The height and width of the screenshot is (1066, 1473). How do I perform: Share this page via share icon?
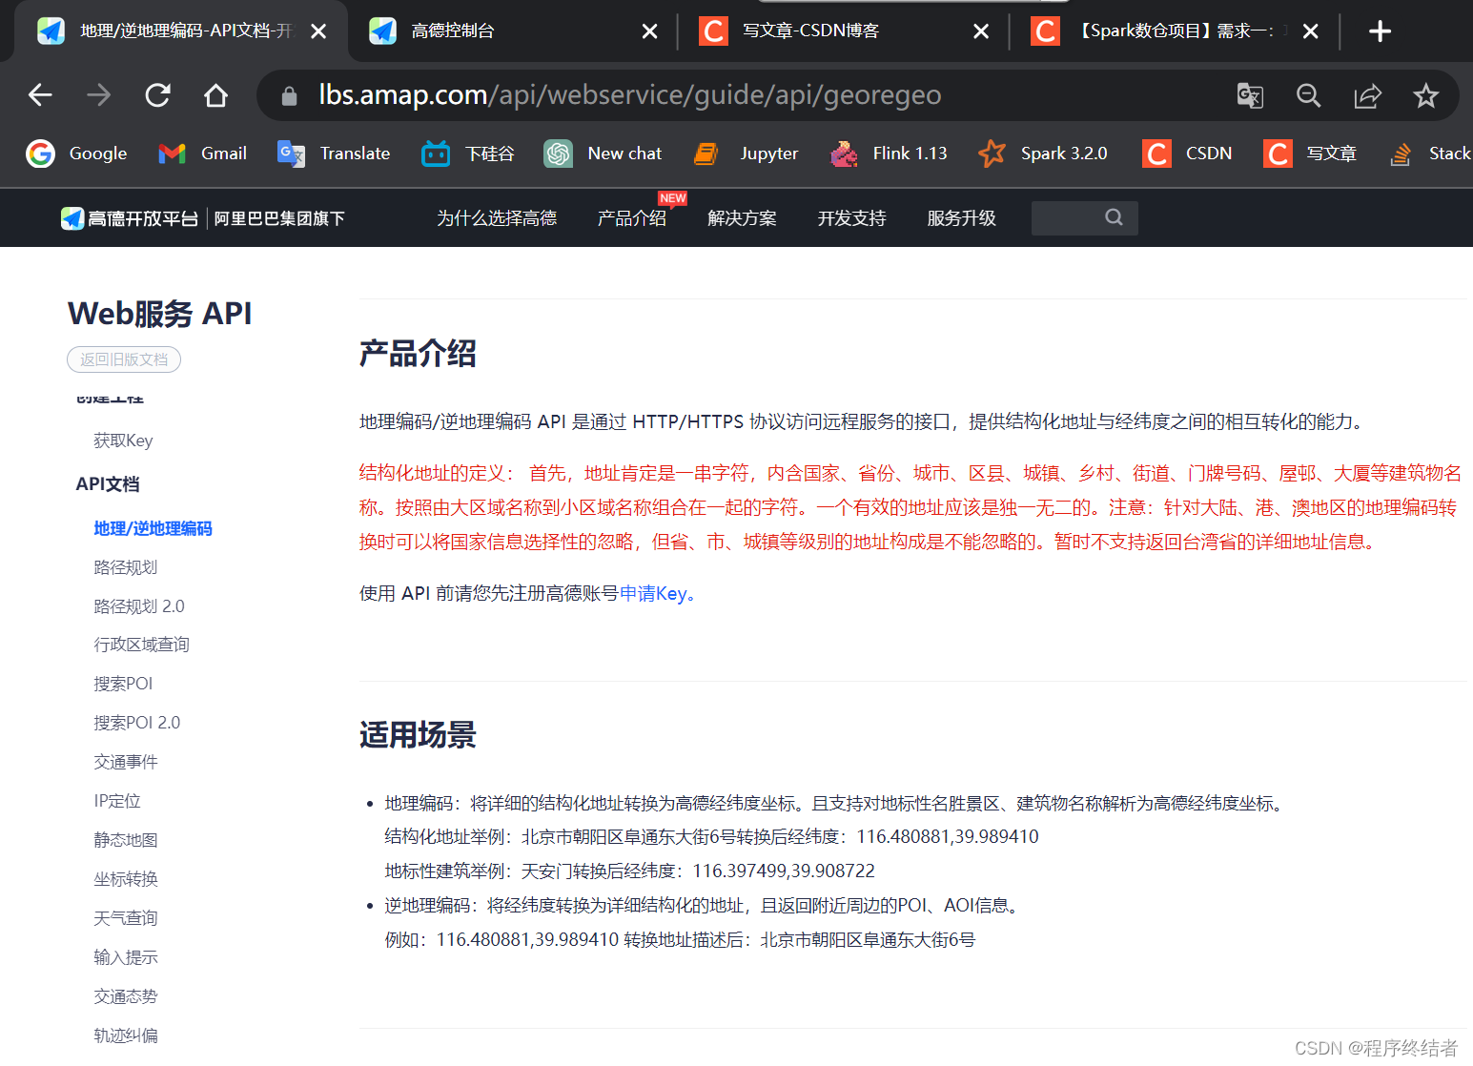pos(1367,95)
